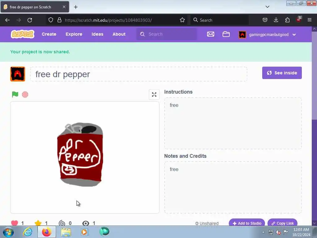The width and height of the screenshot is (317, 238).
Task: Click the author avatar beside the project title
Action: click(18, 74)
